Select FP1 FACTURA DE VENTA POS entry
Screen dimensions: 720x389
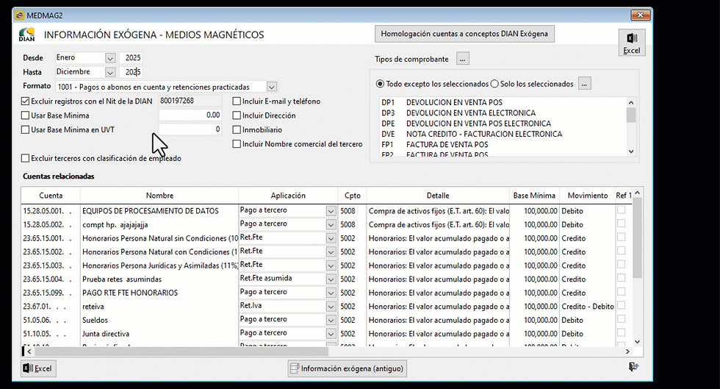503,145
